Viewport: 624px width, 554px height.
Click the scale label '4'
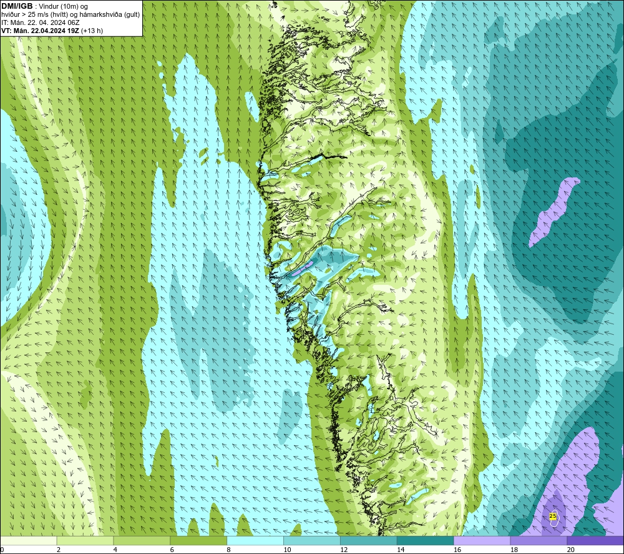coord(115,550)
